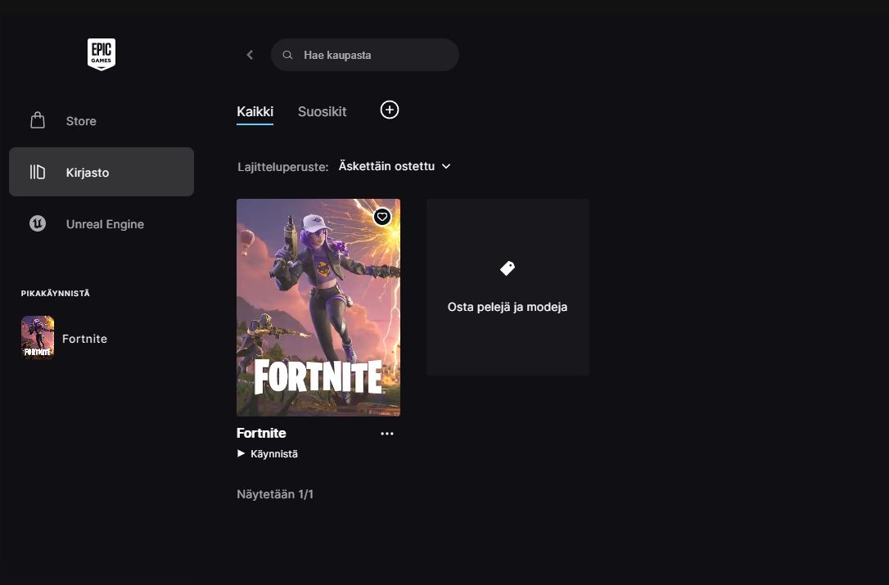
Task: Switch to the Suosikit tab
Action: (x=322, y=111)
